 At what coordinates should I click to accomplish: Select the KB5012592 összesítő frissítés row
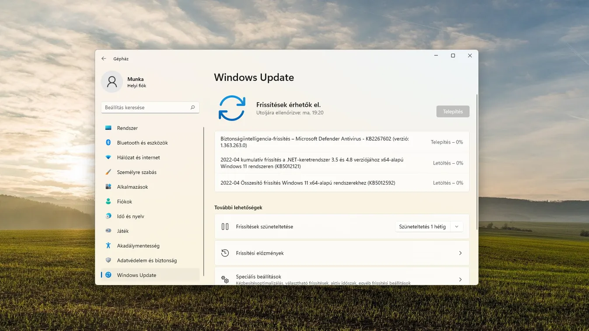342,183
